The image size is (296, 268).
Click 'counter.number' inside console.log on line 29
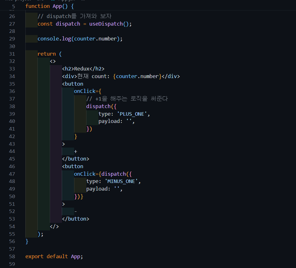(x=95, y=39)
